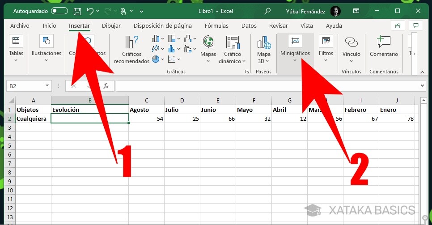The width and height of the screenshot is (432, 225).
Task: Click the Mapa 3D button
Action: coord(264,50)
